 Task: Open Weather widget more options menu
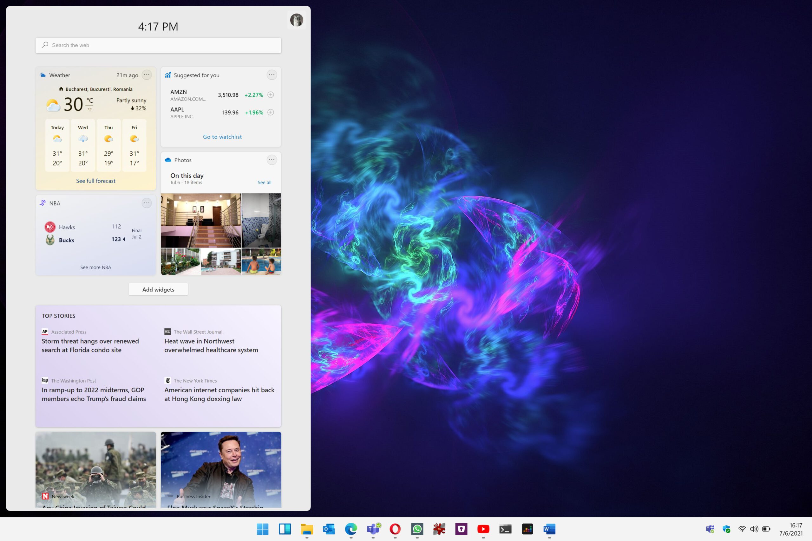click(147, 75)
